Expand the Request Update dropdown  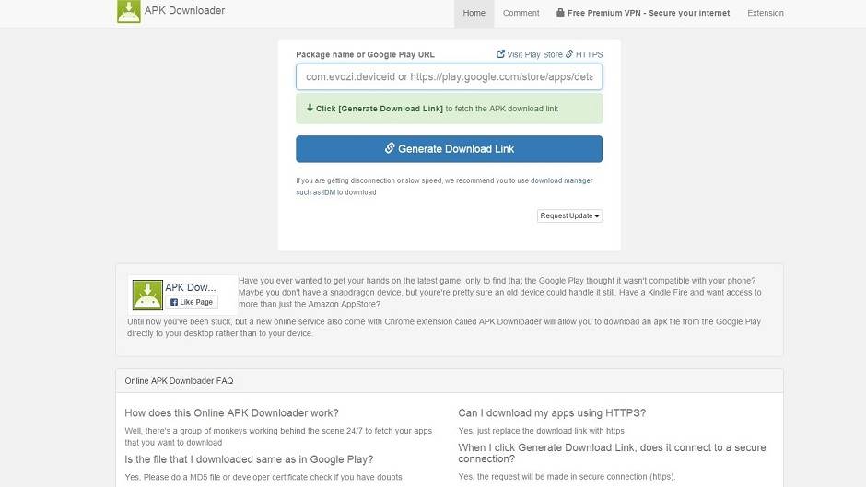coord(569,215)
